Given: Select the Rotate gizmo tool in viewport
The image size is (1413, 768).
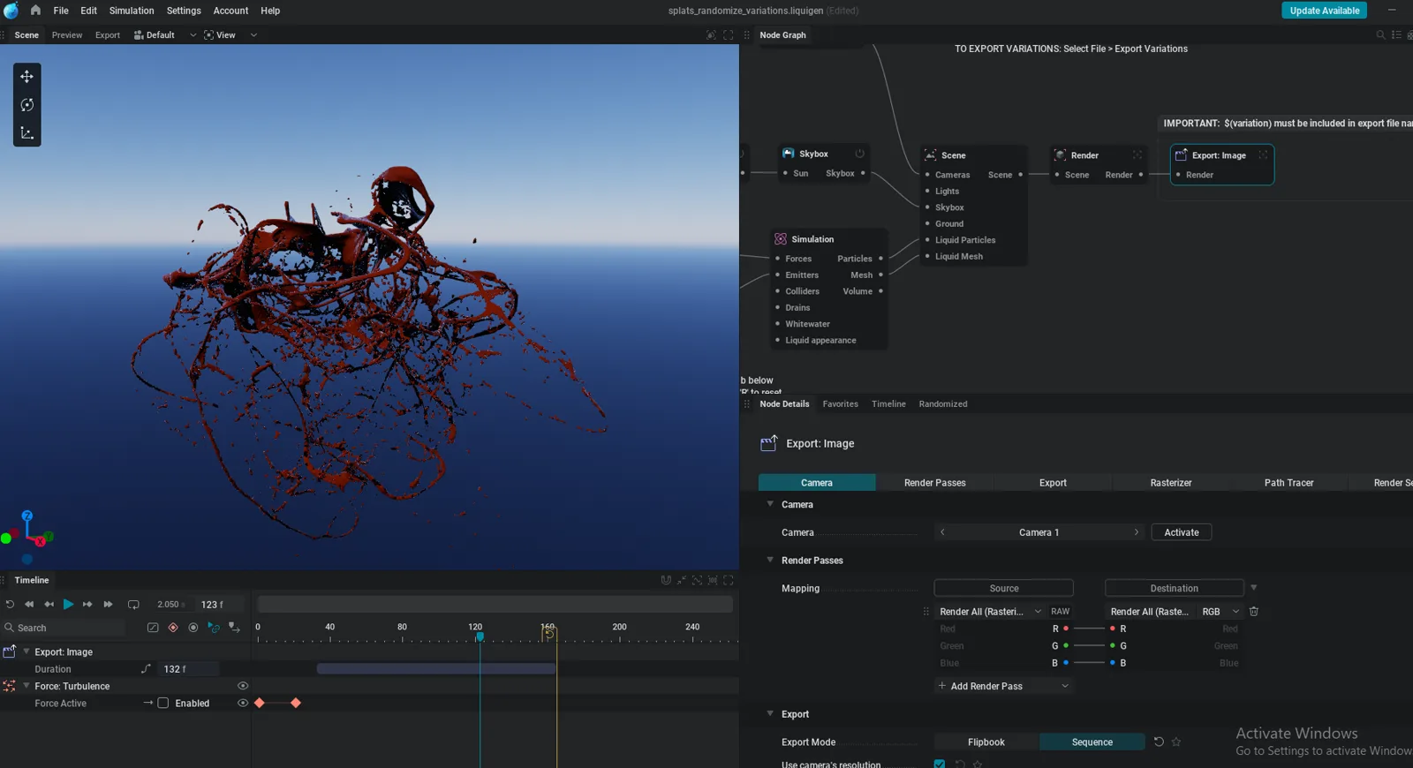Looking at the screenshot, I should [27, 105].
